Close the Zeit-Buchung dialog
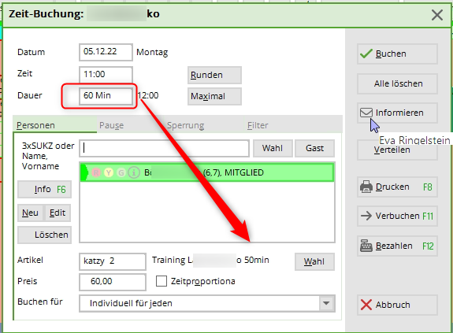This screenshot has width=453, height=333. pyautogui.click(x=437, y=15)
